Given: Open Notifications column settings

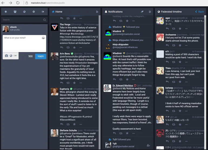Looking at the screenshot, I should tap(150, 12).
